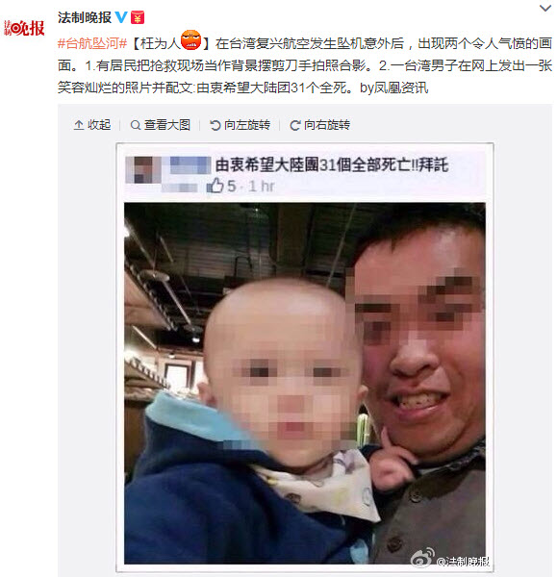The height and width of the screenshot is (577, 557).
Task: Click the counterclockwise rotate arrow icon
Action: 215,125
